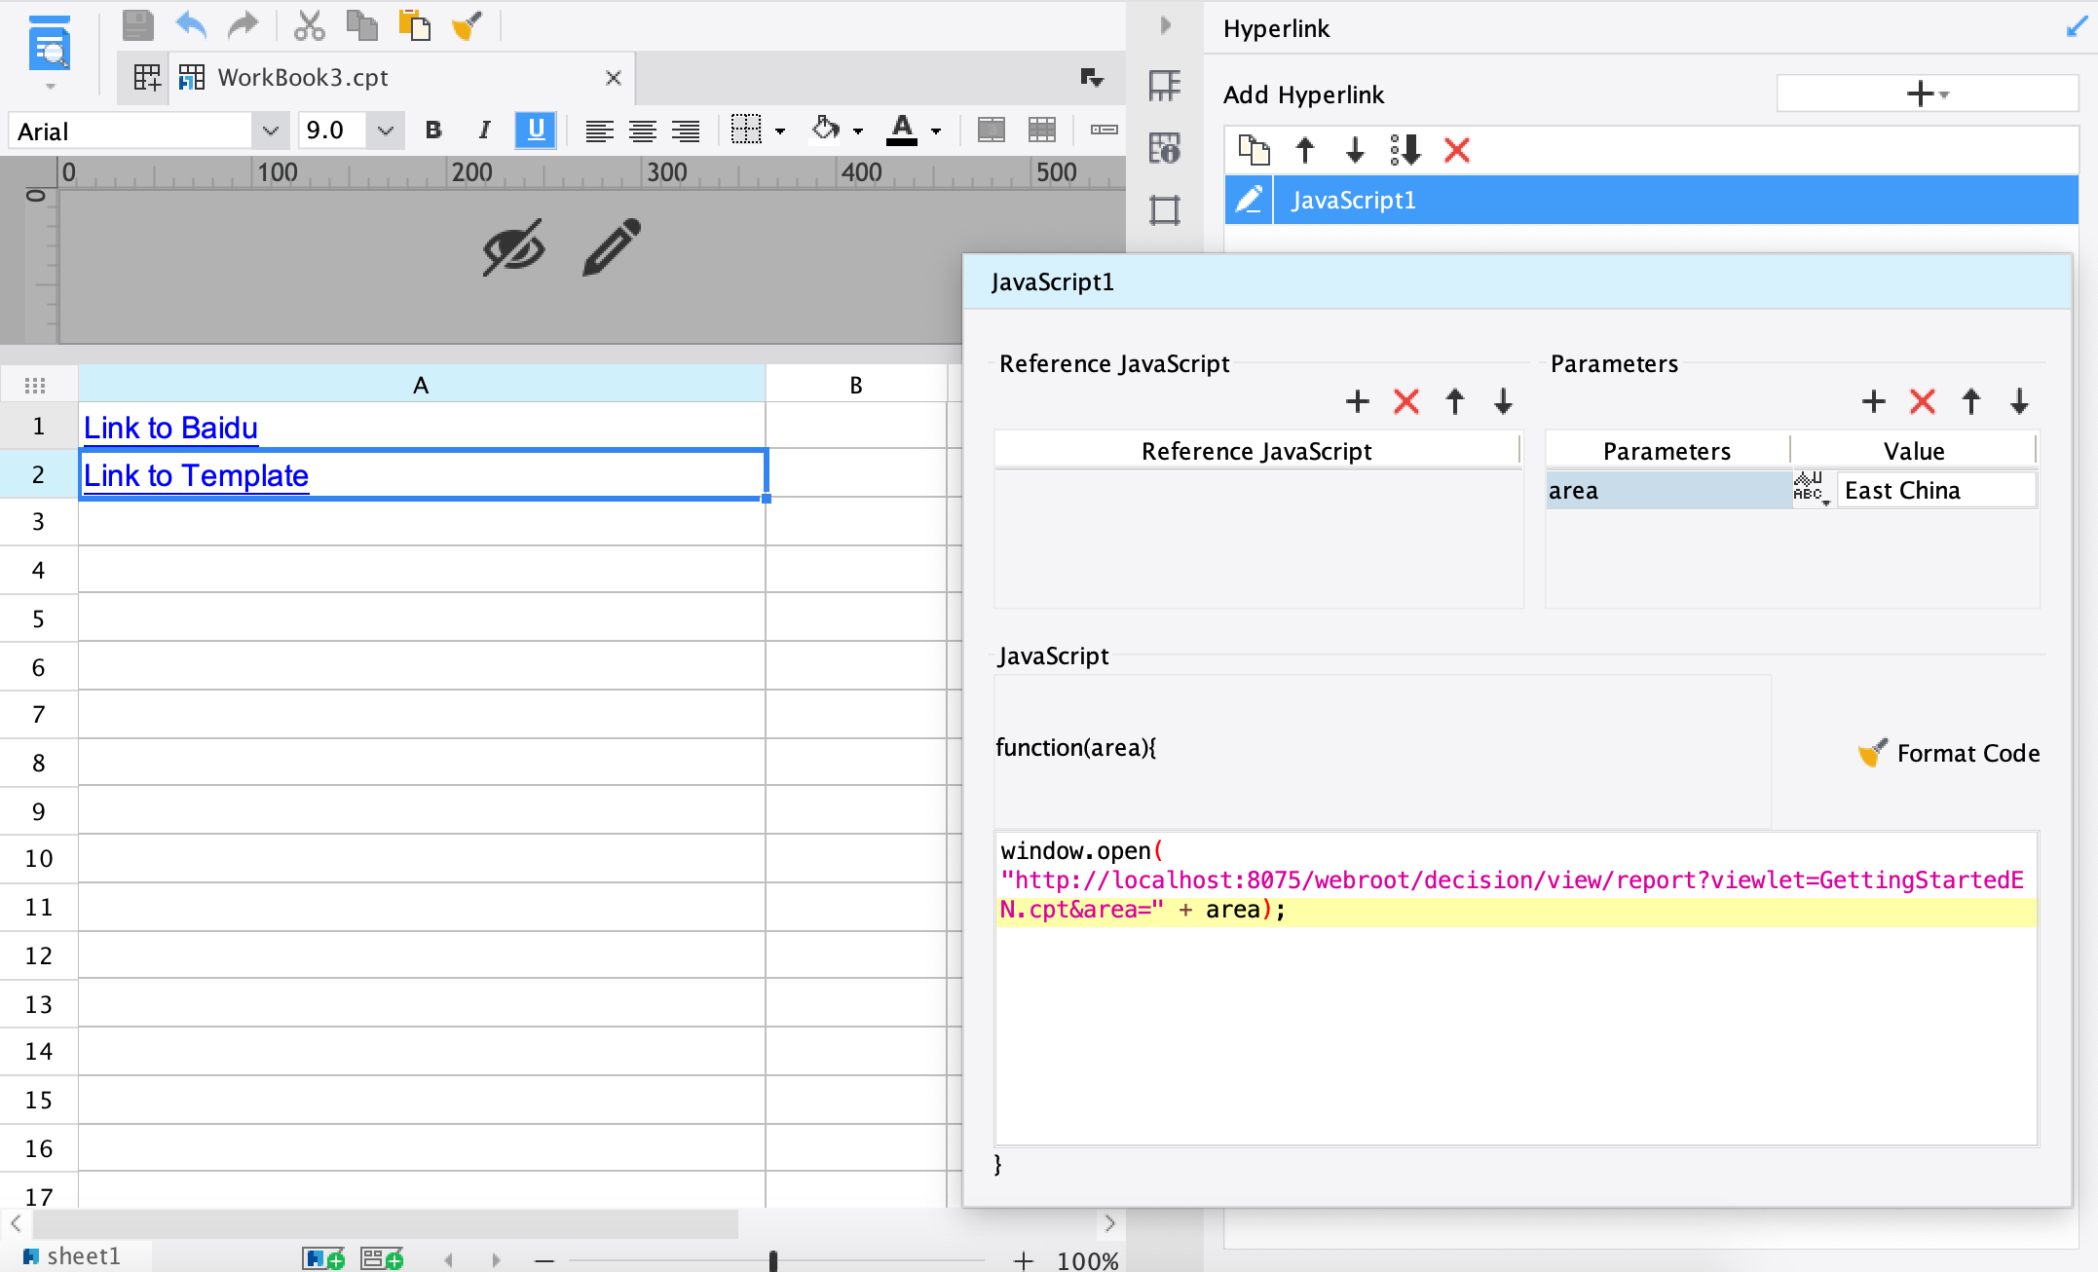Image resolution: width=2098 pixels, height=1272 pixels.
Task: Select the area parameter name cell
Action: click(x=1667, y=490)
